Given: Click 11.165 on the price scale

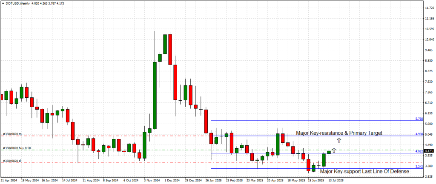Looking at the screenshot, I should tap(430, 19).
